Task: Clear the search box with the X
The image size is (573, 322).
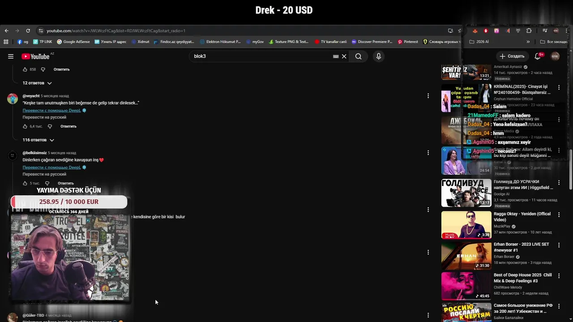Action: (344, 56)
